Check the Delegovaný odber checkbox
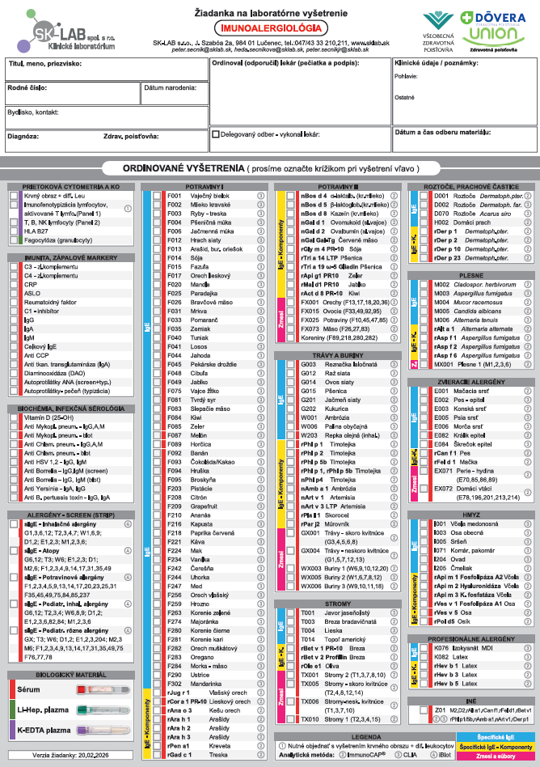 [x=216, y=134]
